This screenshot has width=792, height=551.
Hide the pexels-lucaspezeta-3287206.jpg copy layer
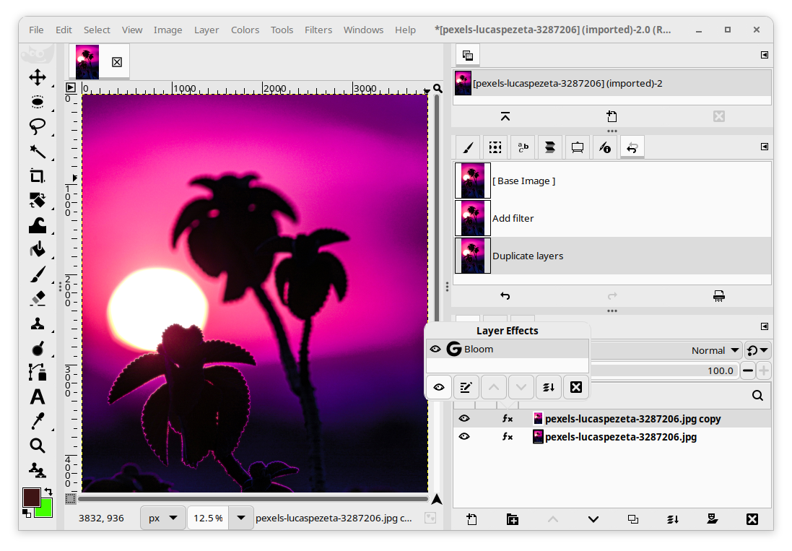click(464, 419)
